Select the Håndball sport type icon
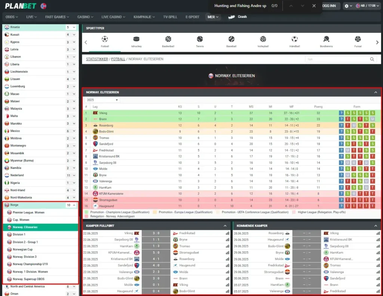Image resolution: width=383 pixels, height=296 pixels. tap(295, 39)
